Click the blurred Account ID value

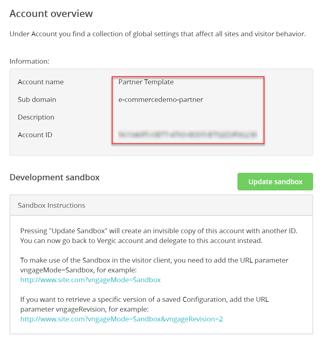[x=188, y=134]
